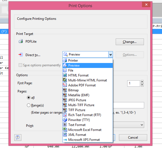Click the preview icon inside Direct to combo box
This screenshot has height=148, width=162.
point(66,54)
